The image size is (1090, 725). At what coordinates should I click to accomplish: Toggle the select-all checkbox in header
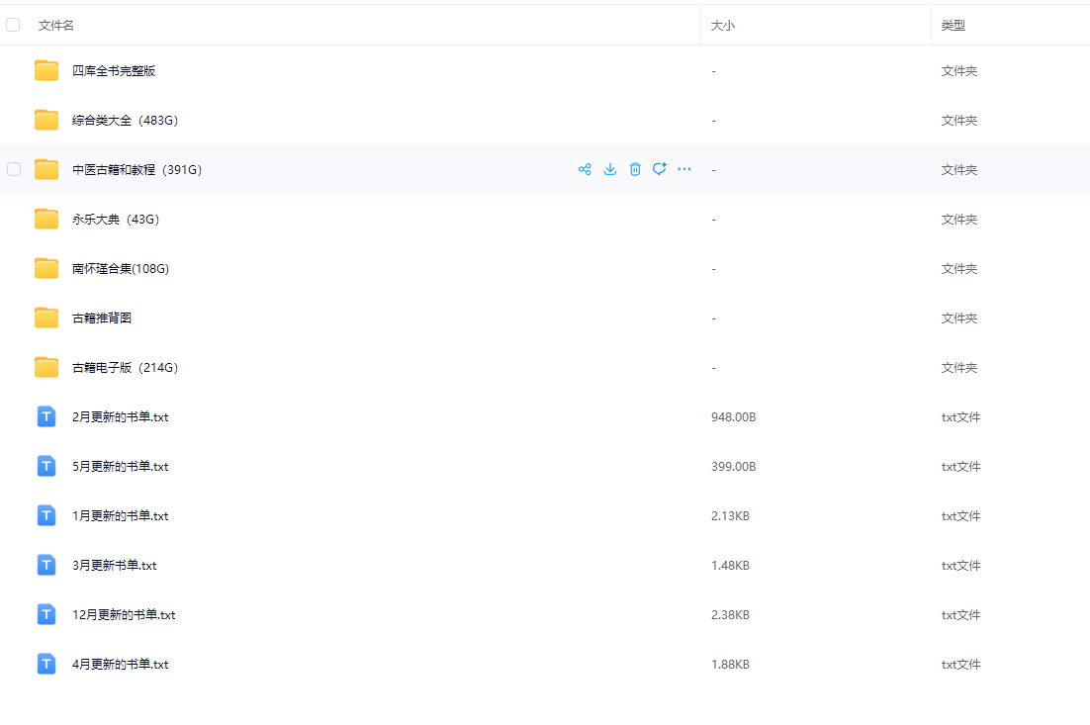click(13, 25)
